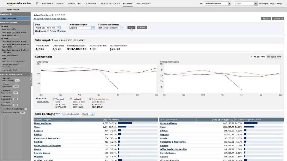The height and width of the screenshot is (161, 287).
Task: Open Listings with Missing Information
Action: tap(10, 65)
